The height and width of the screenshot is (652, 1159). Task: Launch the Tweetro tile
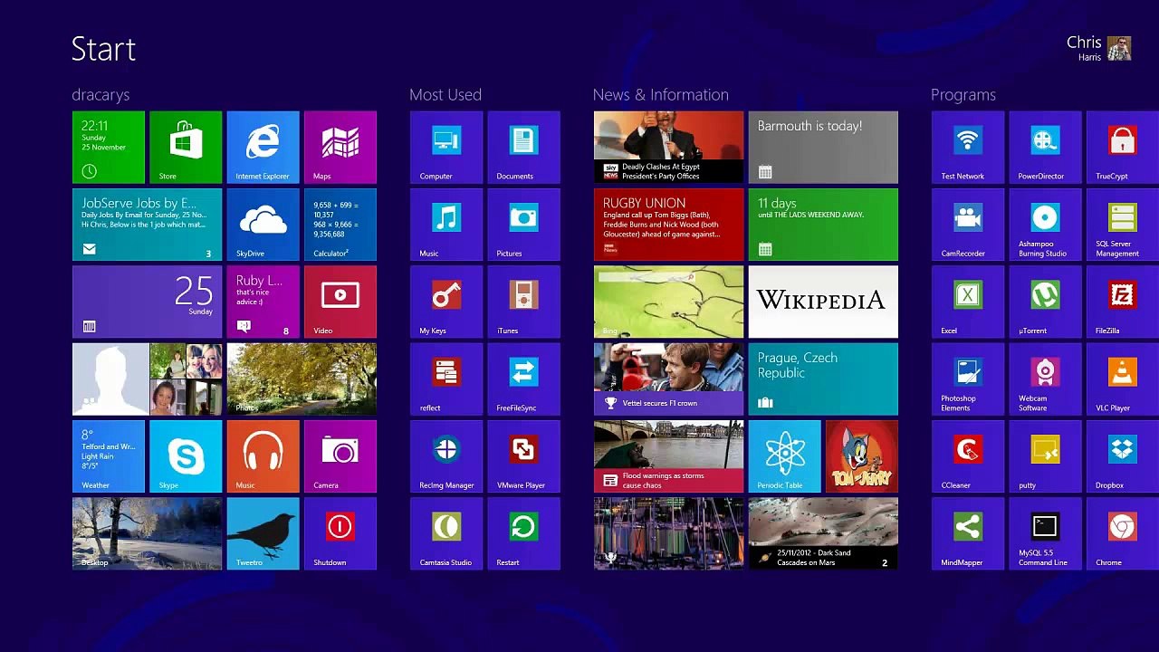coord(263,533)
